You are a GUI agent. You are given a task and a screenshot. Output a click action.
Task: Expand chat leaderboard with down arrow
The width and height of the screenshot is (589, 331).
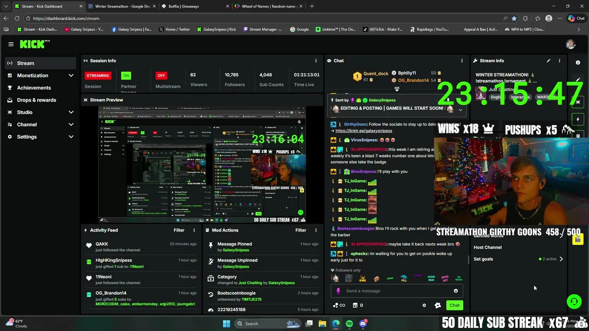click(397, 89)
